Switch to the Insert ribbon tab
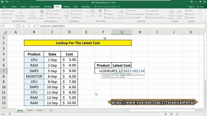Image resolution: width=207 pixels, height=116 pixels. tap(23, 6)
